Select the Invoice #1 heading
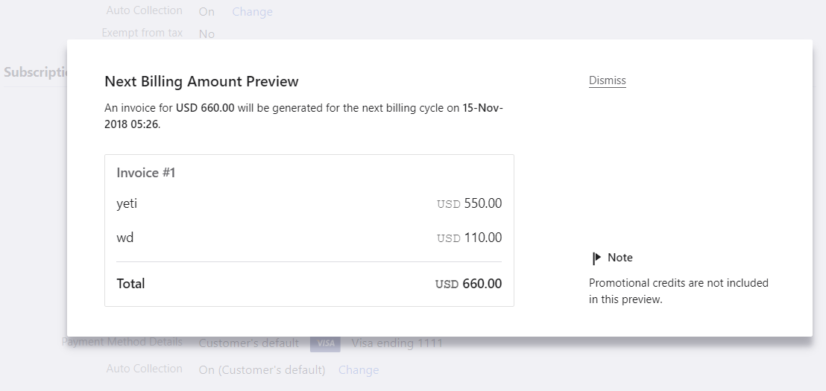Screen dimensions: 826x391 (x=146, y=173)
